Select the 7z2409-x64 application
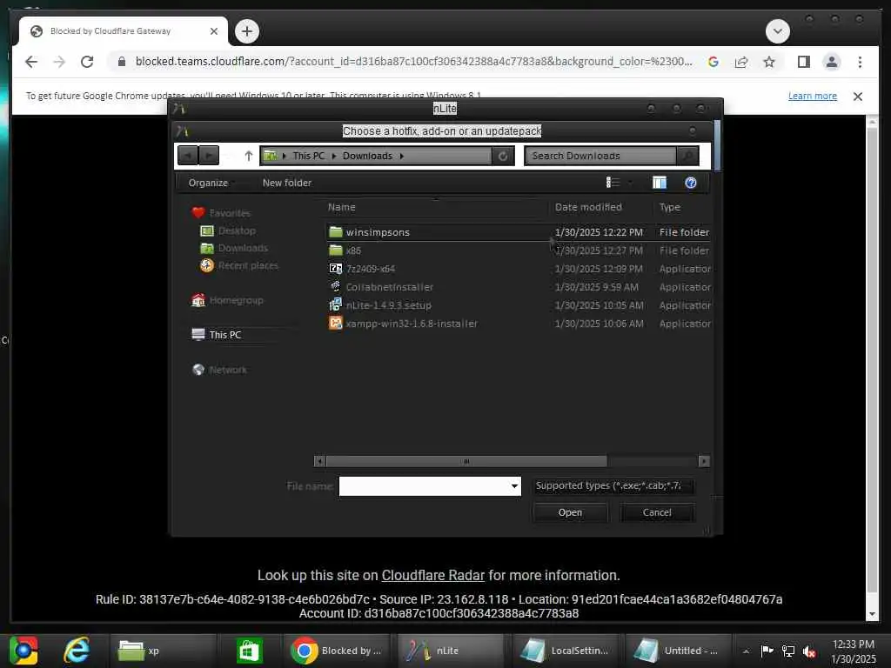Viewport: 891px width, 668px height. [x=370, y=269]
